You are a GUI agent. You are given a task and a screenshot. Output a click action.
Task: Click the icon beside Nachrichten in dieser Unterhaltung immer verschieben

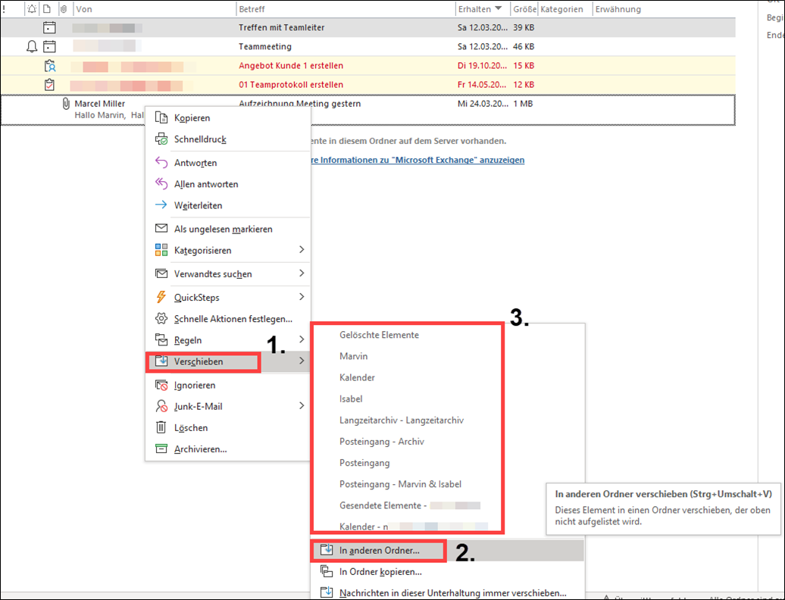[x=327, y=592]
